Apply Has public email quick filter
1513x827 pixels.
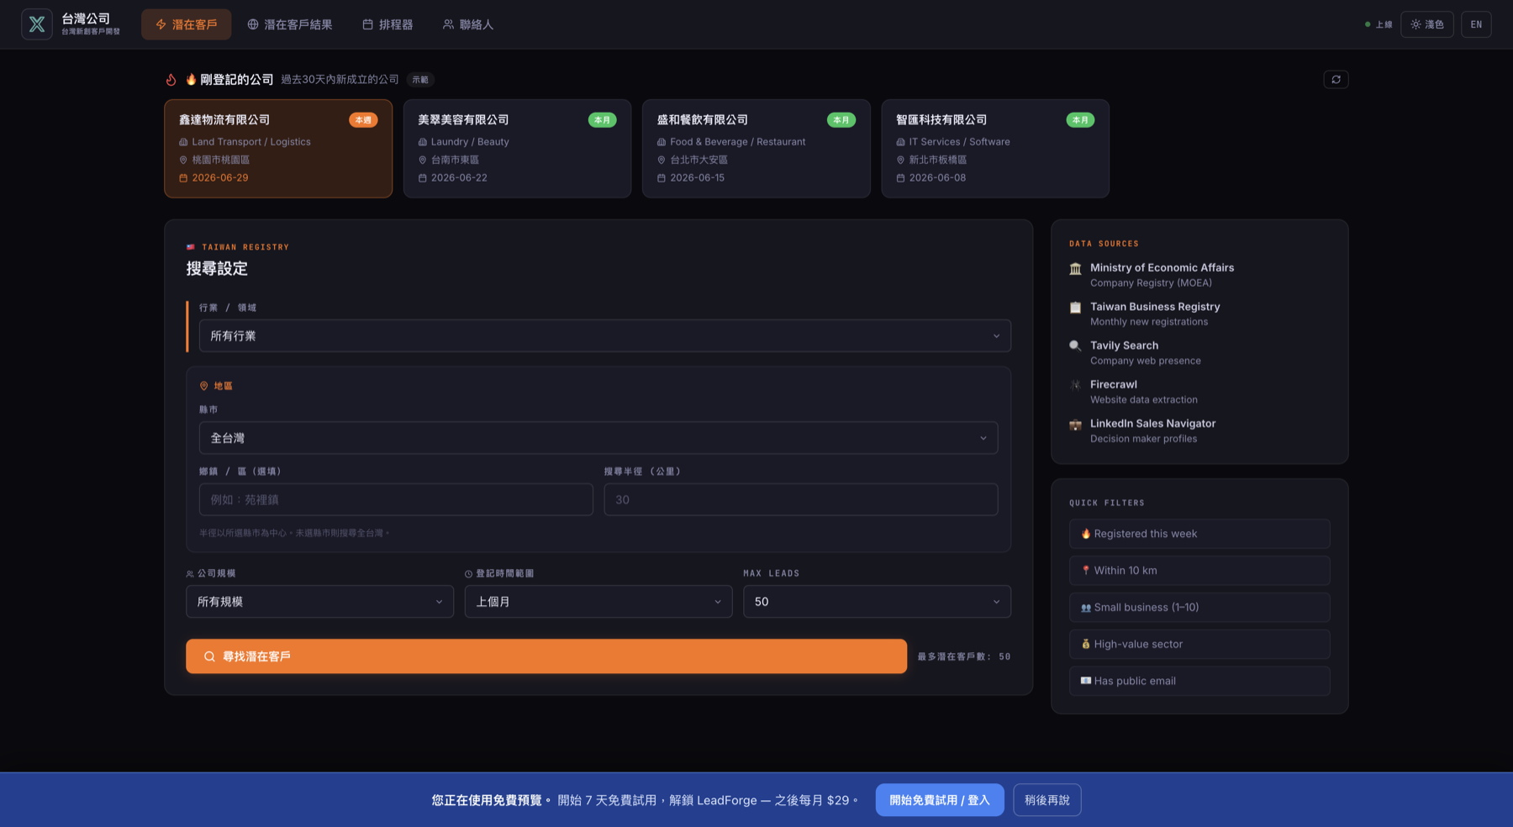click(1199, 681)
